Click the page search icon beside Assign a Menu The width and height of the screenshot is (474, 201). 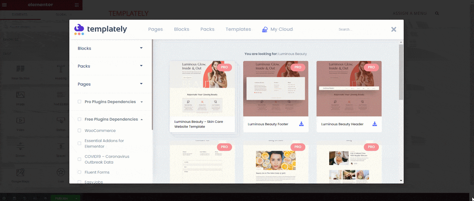[x=437, y=13]
